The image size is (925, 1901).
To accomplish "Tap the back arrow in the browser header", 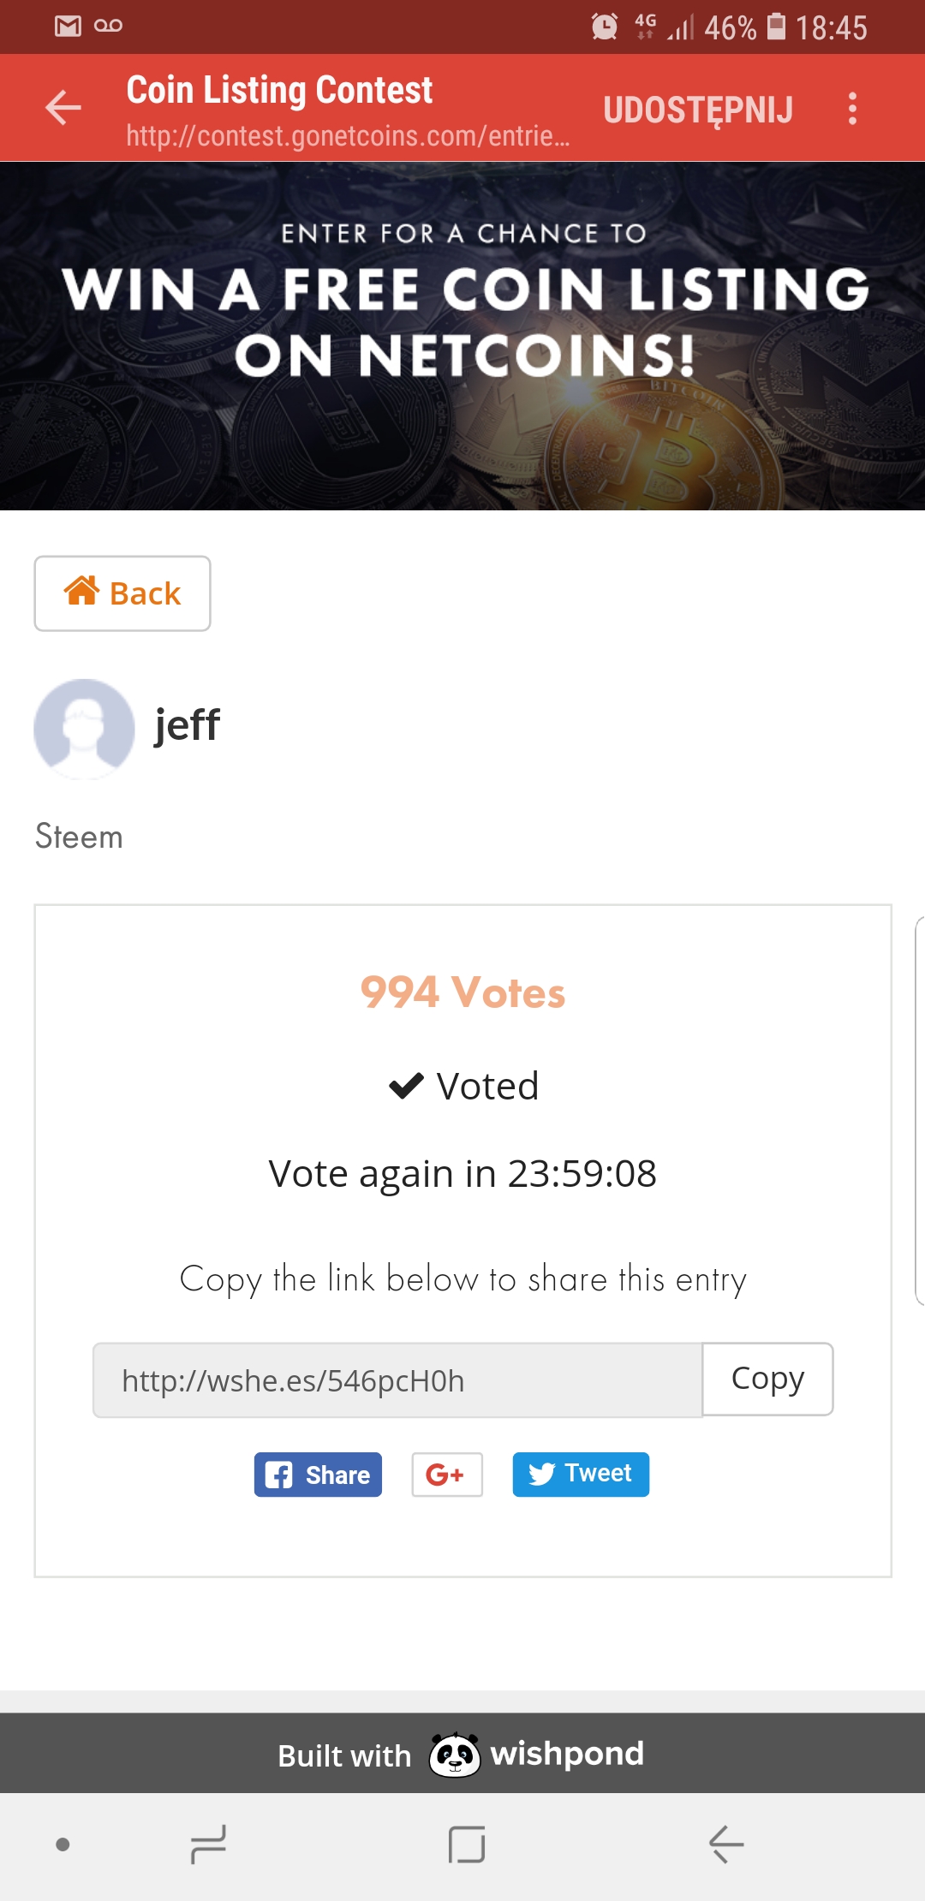I will click(x=63, y=108).
